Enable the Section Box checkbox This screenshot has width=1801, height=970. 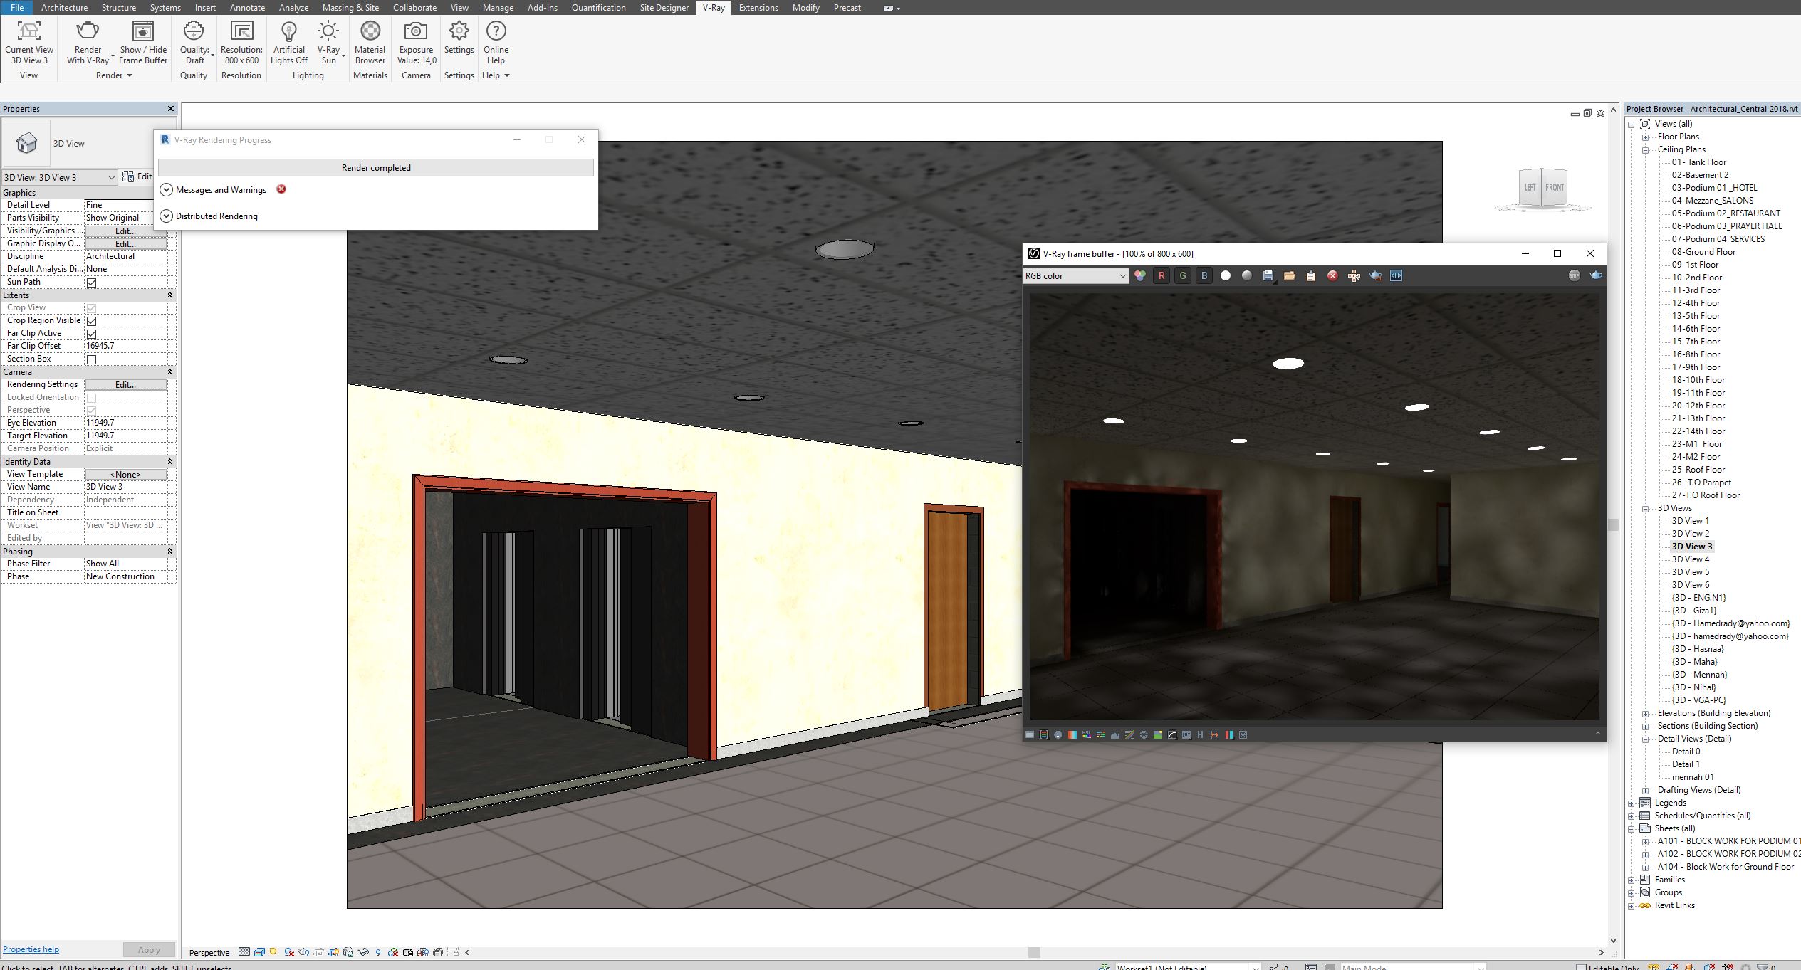tap(91, 359)
